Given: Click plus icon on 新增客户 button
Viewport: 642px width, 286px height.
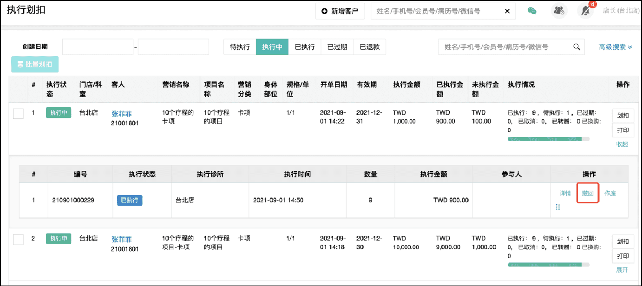Looking at the screenshot, I should pos(324,11).
